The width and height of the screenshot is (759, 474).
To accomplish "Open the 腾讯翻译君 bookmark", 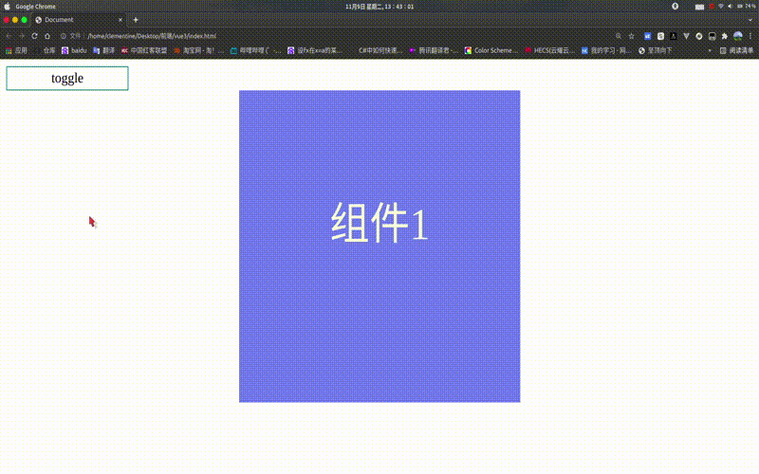I will click(x=434, y=50).
